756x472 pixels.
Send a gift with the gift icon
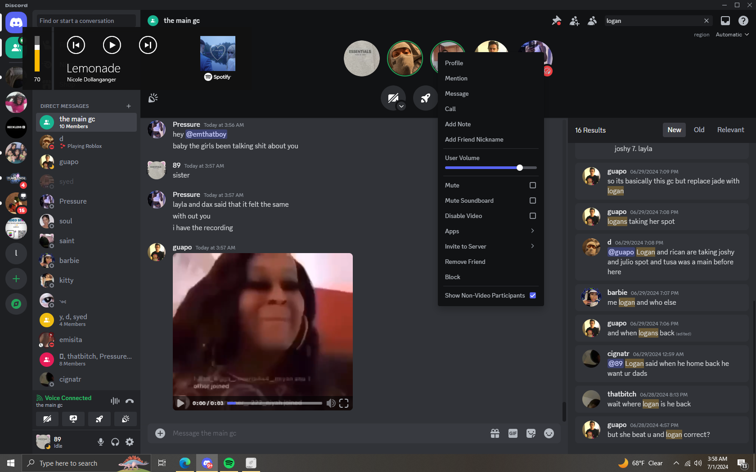(x=495, y=433)
